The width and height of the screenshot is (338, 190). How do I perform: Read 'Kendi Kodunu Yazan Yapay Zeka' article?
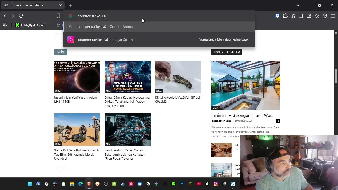(125, 154)
